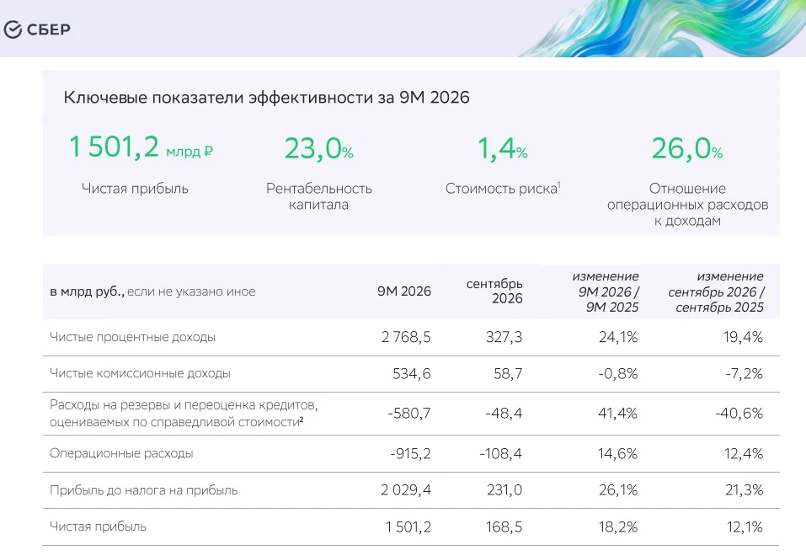Click the large green '23,0%' figure
The height and width of the screenshot is (556, 806).
click(318, 148)
